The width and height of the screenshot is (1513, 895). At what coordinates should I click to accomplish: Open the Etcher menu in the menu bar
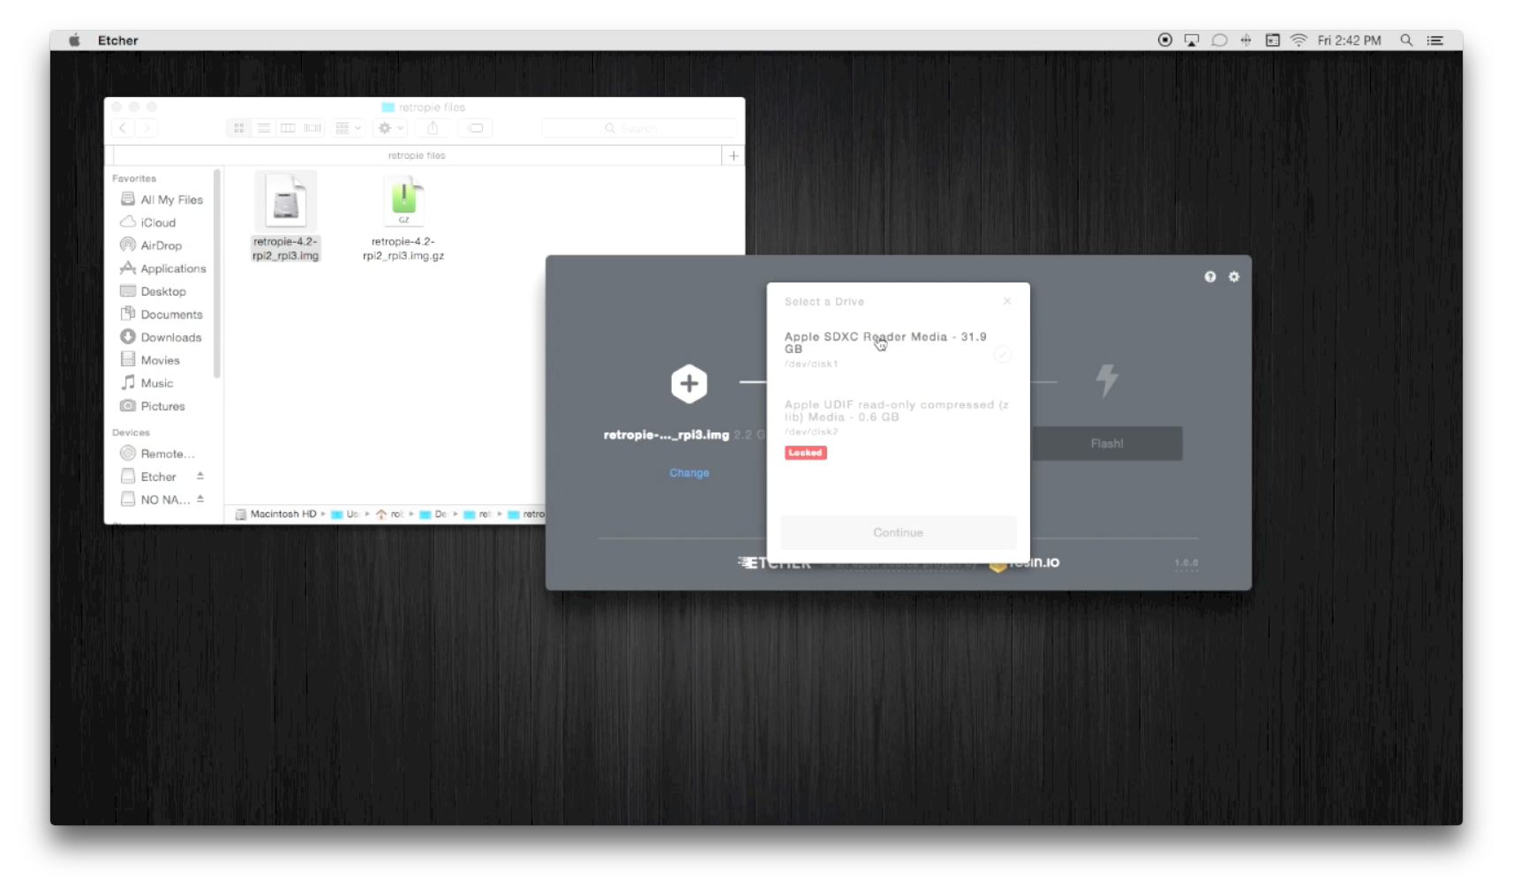(117, 41)
